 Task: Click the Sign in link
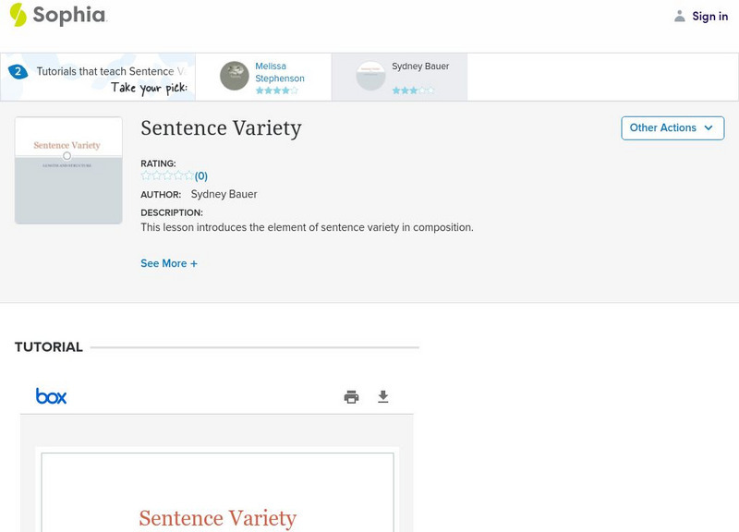(709, 17)
